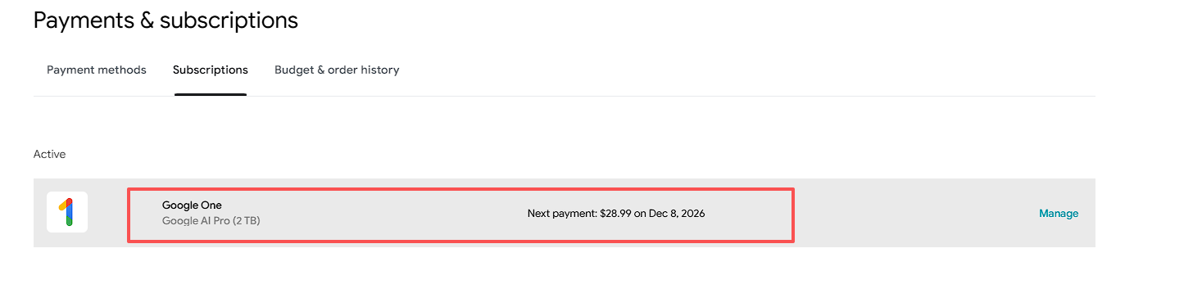Click the underline beneath the Subscriptions tab
Screen dimensions: 1202x307
[x=211, y=94]
